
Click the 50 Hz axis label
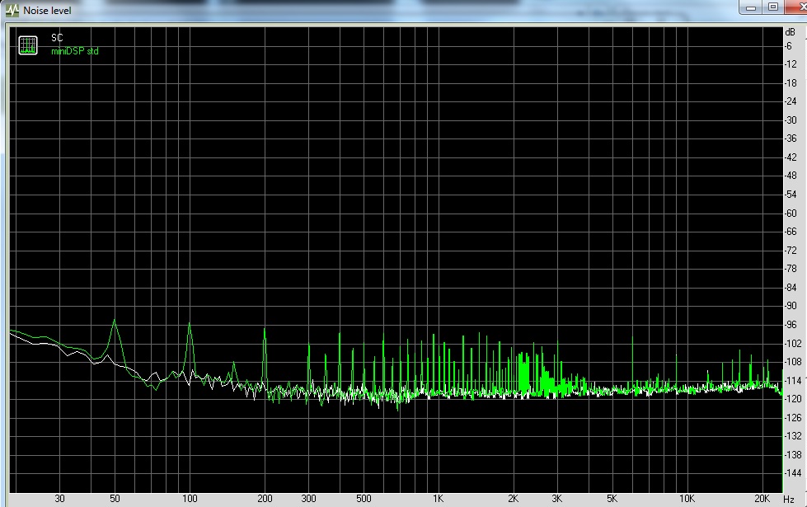pyautogui.click(x=115, y=498)
